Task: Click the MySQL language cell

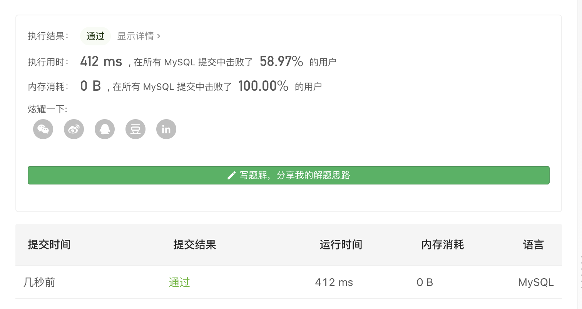Action: click(536, 282)
